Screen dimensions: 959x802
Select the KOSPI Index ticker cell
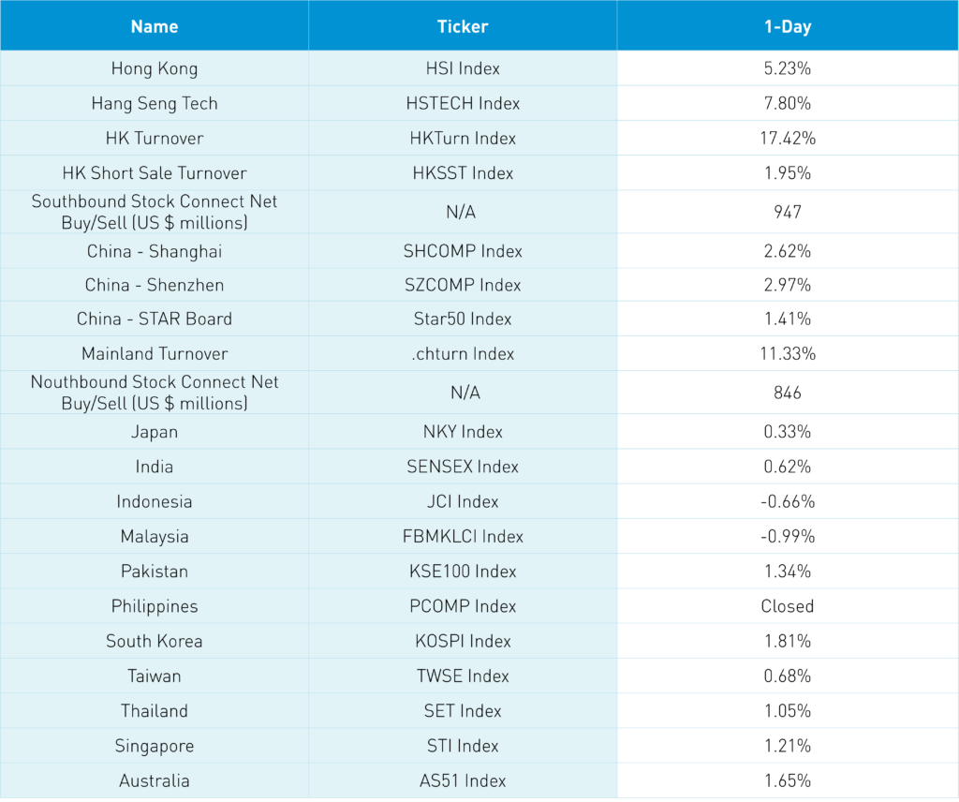tap(463, 641)
